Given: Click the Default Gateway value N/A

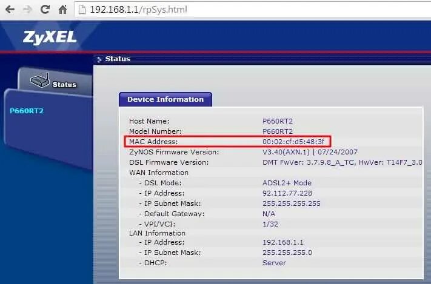Looking at the screenshot, I should click(269, 214).
